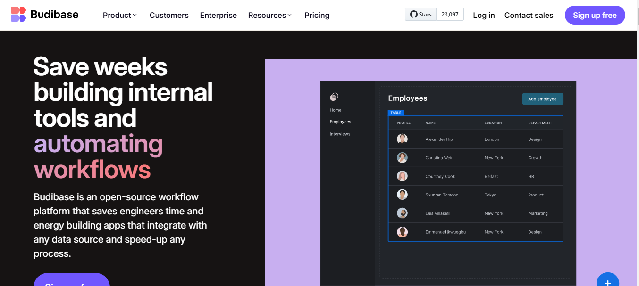Screen dimensions: 639x286
Task: Click the name Syunren Tomono
Action: 442,195
